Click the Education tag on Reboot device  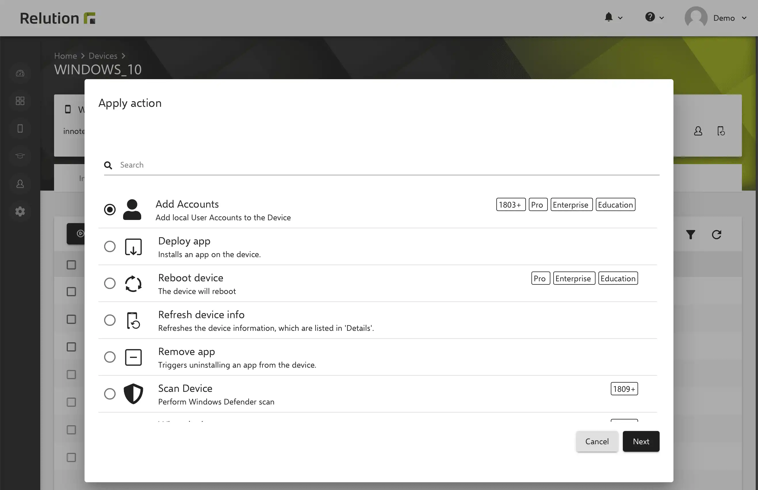coord(618,278)
